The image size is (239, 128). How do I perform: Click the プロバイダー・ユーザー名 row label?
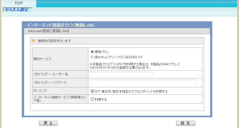click(51, 74)
